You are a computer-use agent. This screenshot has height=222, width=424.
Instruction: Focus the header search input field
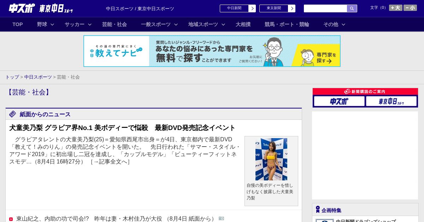[x=325, y=8]
